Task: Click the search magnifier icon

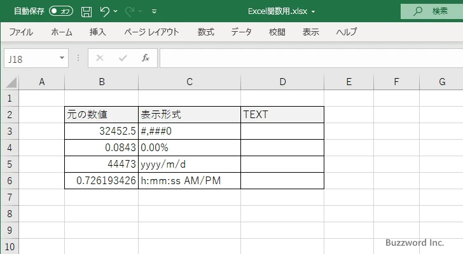Action: click(x=418, y=11)
